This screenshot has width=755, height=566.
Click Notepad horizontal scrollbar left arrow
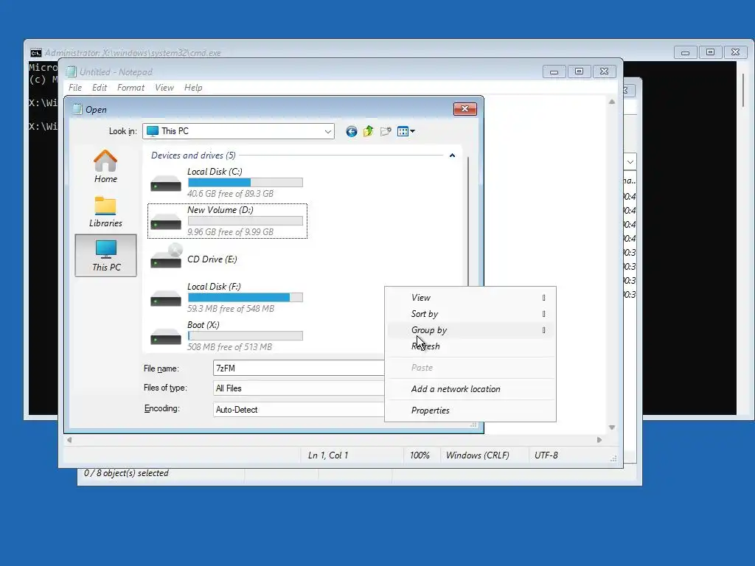69,440
